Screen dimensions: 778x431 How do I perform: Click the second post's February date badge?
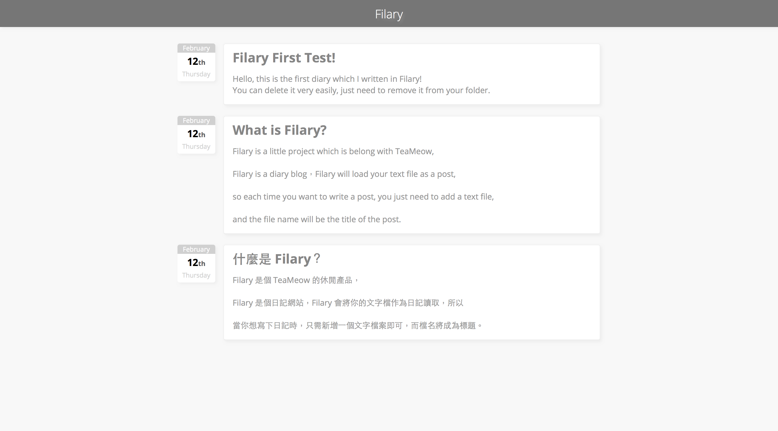196,121
